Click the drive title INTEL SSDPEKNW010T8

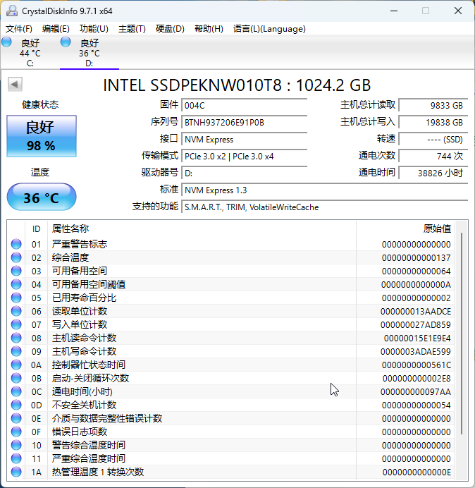click(x=192, y=85)
